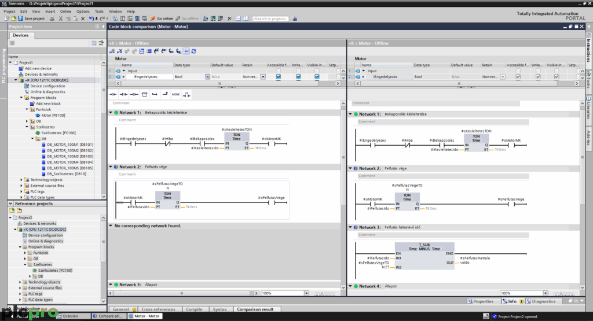The image size is (593, 321).
Task: Collapse Network 3 Felfutás hátralévő idő right pane
Action: pos(350,227)
